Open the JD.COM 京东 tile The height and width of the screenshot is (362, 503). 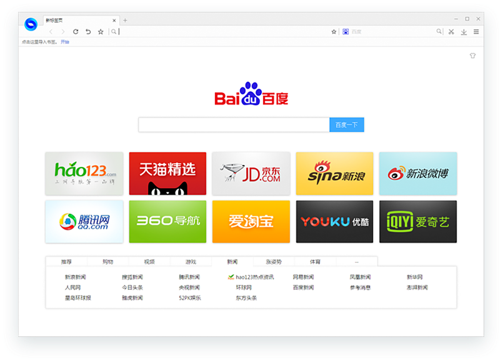pos(251,174)
